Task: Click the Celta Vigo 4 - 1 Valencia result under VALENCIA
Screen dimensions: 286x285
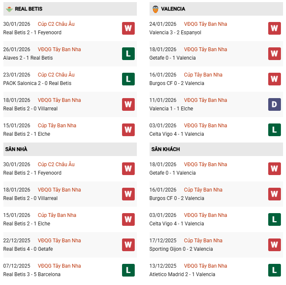Action: click(x=177, y=134)
